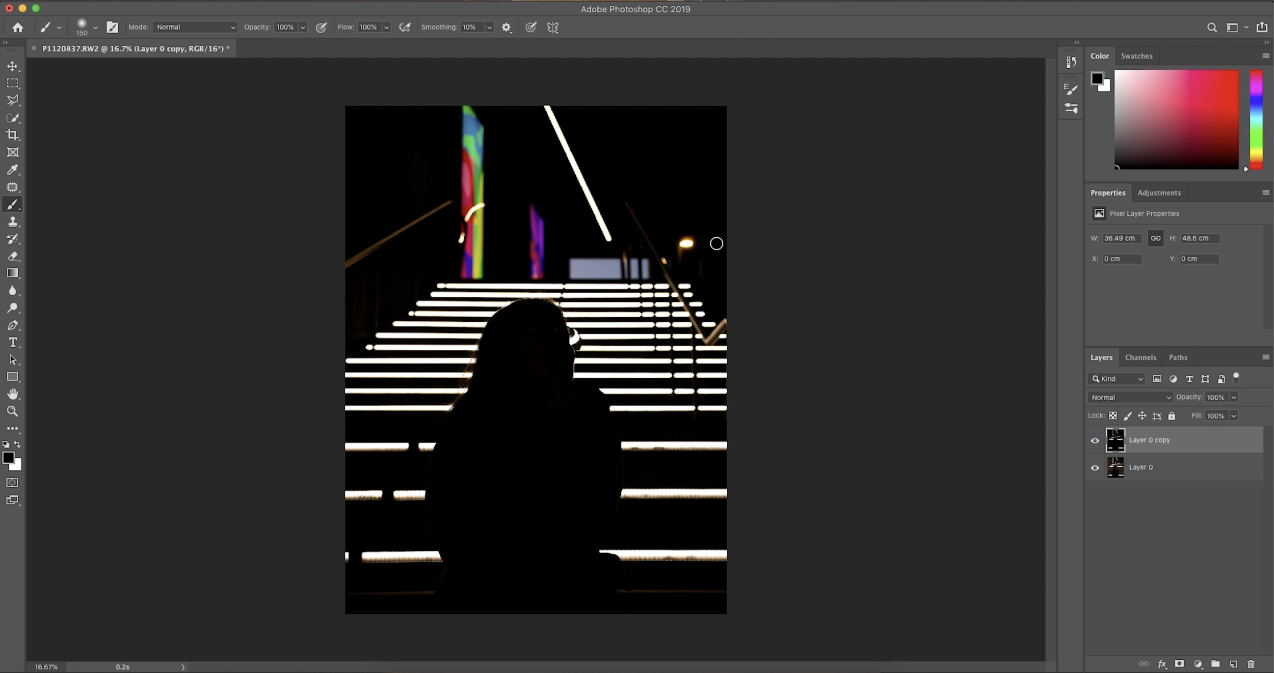Click the Add layer mask icon
Viewport: 1274px width, 673px height.
coord(1179,664)
